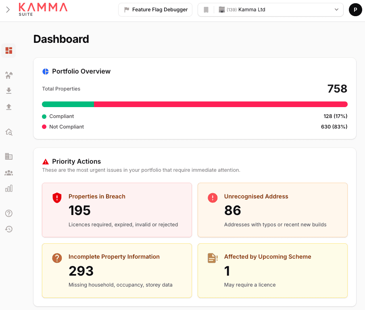Open the Properties in Breach card
Image resolution: width=365 pixels, height=310 pixels.
(117, 210)
